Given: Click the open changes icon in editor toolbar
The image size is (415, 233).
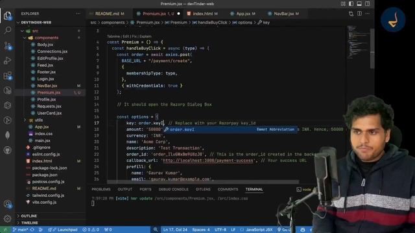Looking at the screenshot, I should (351, 14).
